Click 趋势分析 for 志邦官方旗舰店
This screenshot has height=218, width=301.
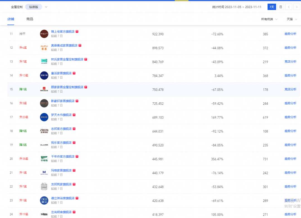[x=290, y=131]
